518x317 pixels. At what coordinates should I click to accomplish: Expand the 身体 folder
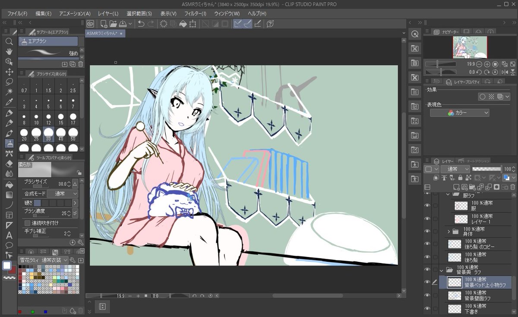tap(449, 232)
